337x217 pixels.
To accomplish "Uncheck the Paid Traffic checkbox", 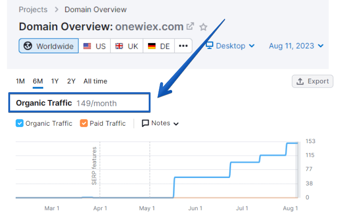I will pos(84,123).
